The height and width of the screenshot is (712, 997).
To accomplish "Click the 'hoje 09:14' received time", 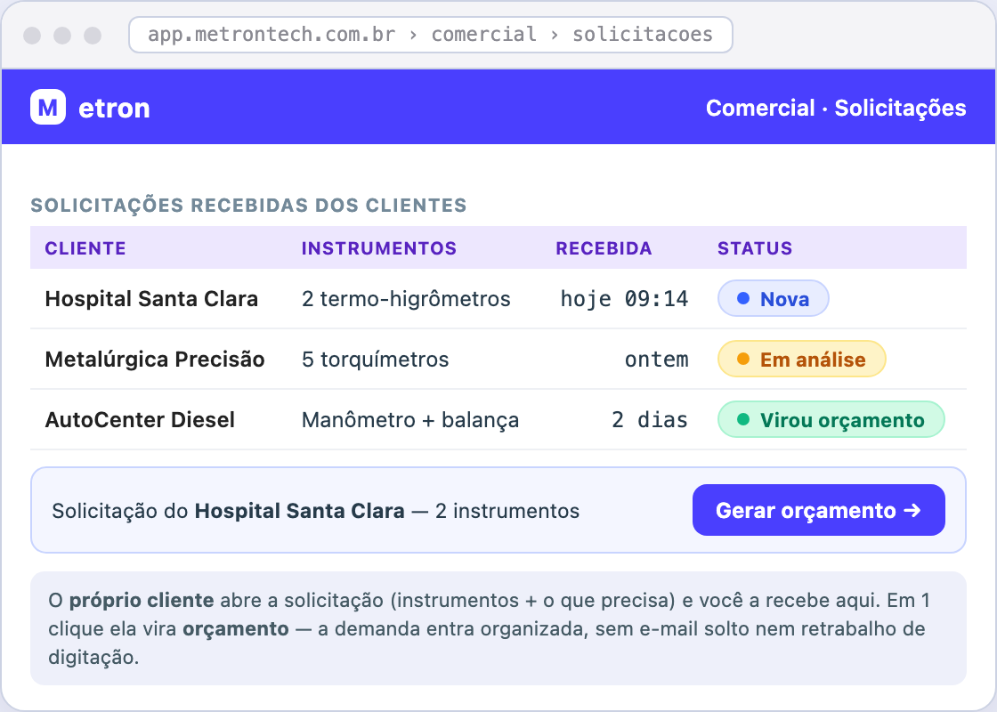I will pos(624,298).
